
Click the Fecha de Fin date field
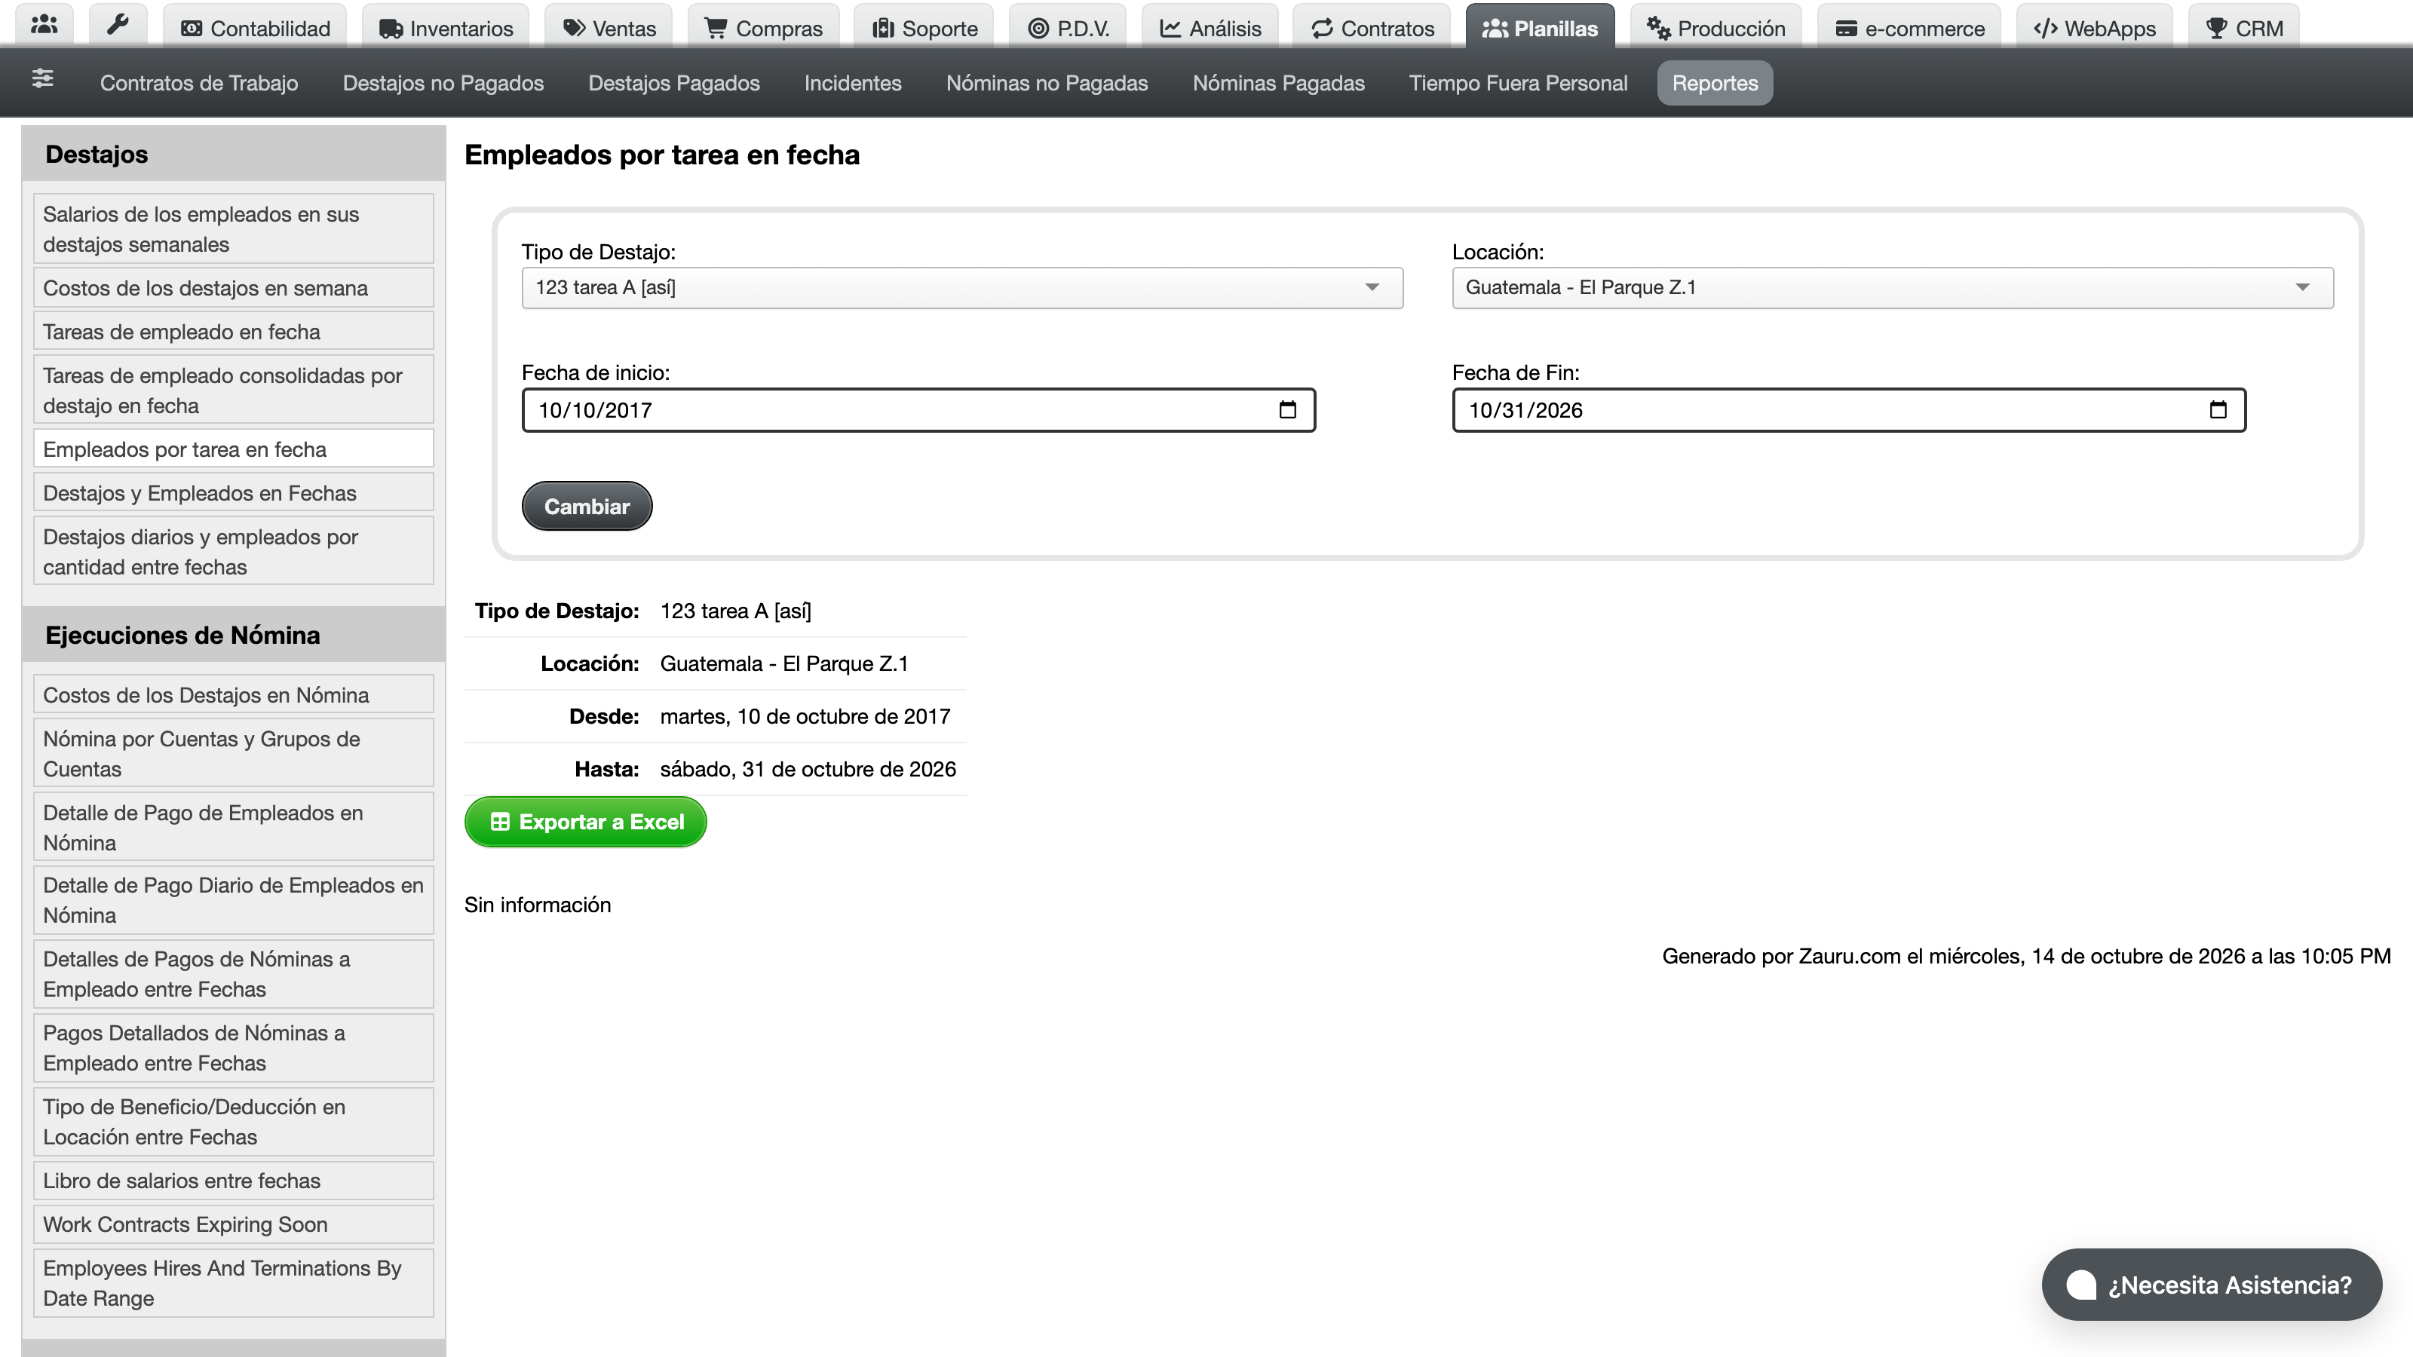pos(1848,410)
